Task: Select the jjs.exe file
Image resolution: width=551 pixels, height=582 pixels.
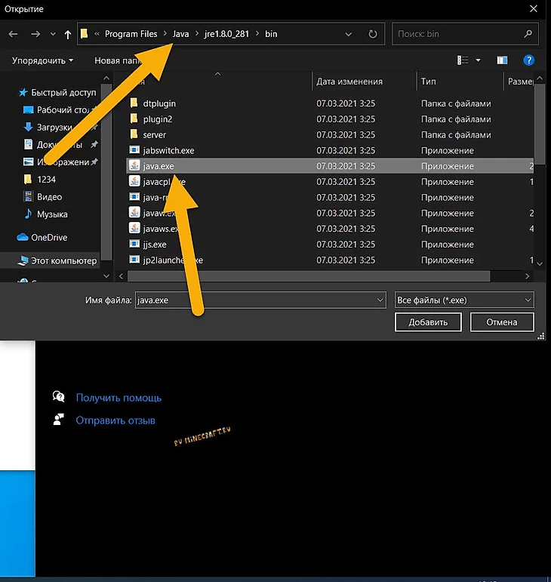Action: pos(154,245)
